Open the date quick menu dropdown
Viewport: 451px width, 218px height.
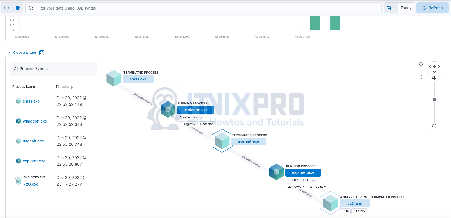tap(391, 8)
